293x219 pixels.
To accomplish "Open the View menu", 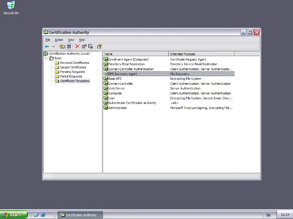I will click(71, 40).
